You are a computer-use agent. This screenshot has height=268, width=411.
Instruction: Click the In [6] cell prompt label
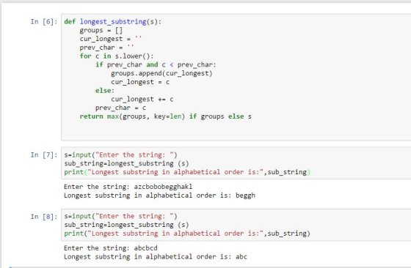tap(44, 22)
